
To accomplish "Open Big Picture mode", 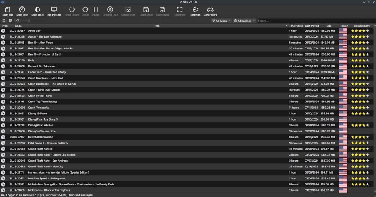I will [x=54, y=11].
